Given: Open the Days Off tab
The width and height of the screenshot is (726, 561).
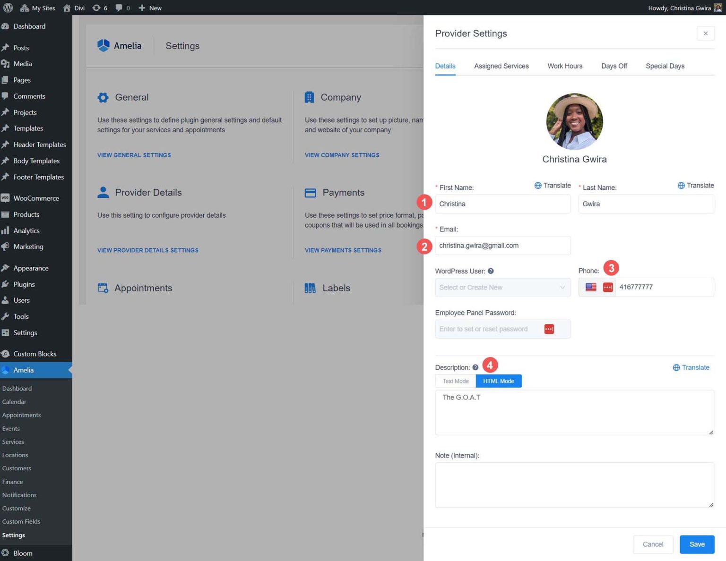Looking at the screenshot, I should click(x=614, y=66).
